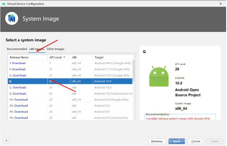Viewport: 227px width, 146px height.
Task: Click the Next button
Action: [177, 141]
